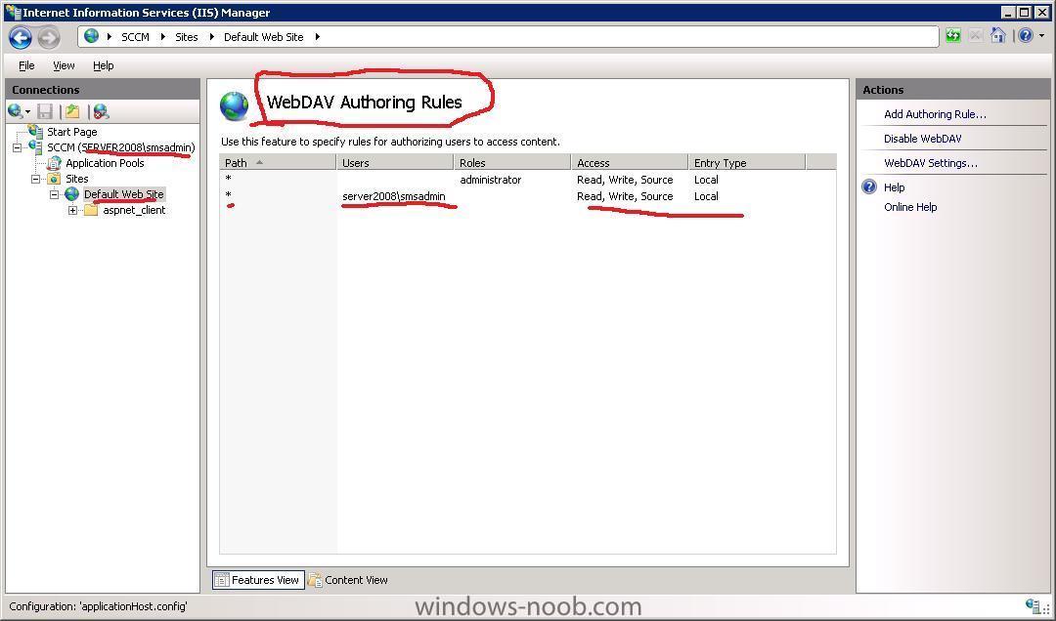Open the View menu
The height and width of the screenshot is (621, 1056).
click(x=64, y=65)
